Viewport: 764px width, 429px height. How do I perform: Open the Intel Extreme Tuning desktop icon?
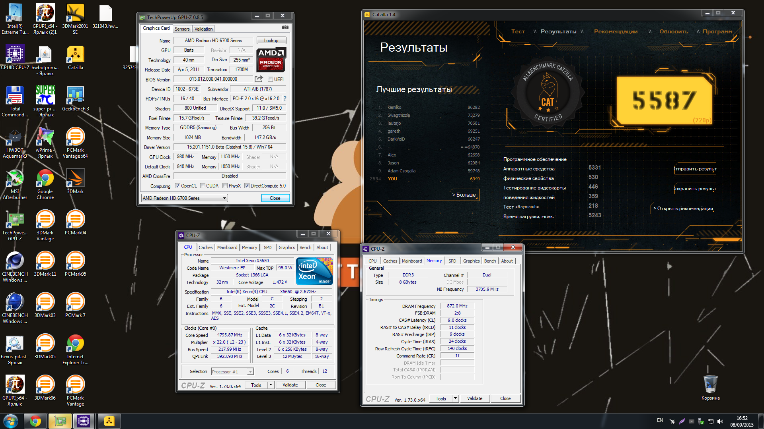coord(15,18)
